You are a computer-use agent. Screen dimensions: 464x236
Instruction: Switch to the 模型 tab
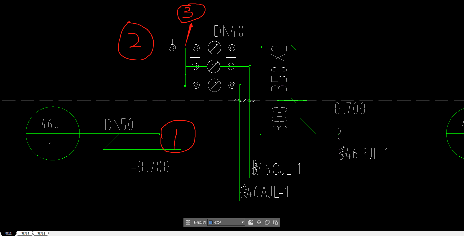point(8,234)
